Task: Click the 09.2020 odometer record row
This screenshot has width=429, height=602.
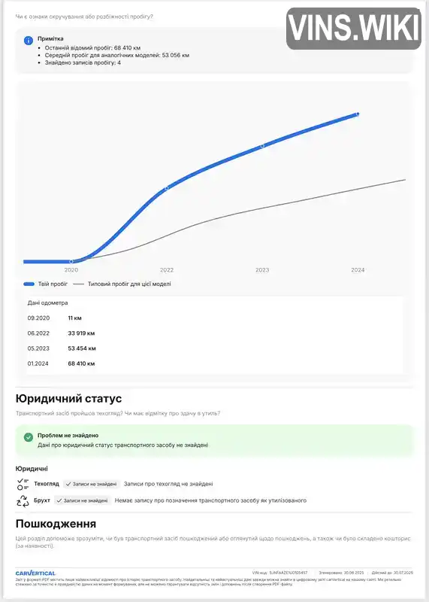Action: pyautogui.click(x=215, y=318)
